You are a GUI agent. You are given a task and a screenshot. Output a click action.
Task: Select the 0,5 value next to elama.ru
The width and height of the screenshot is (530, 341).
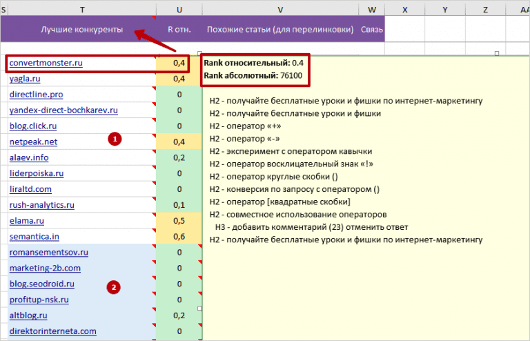pos(179,221)
